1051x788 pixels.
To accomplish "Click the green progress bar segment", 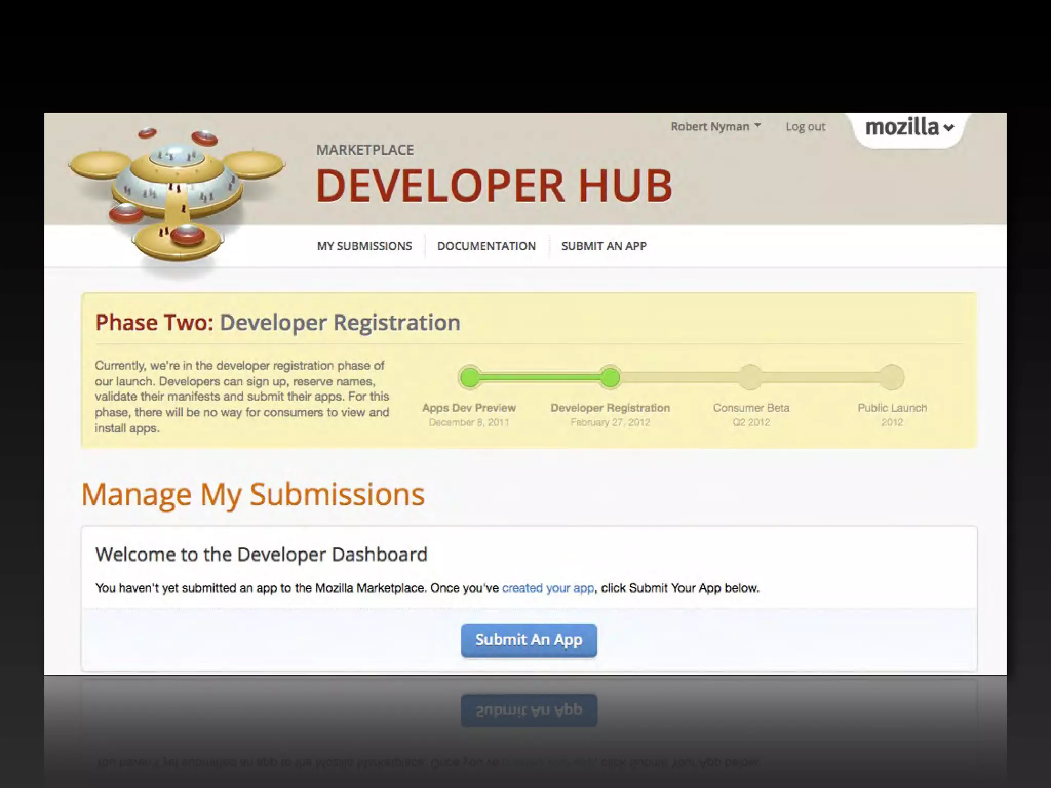I will (x=540, y=378).
